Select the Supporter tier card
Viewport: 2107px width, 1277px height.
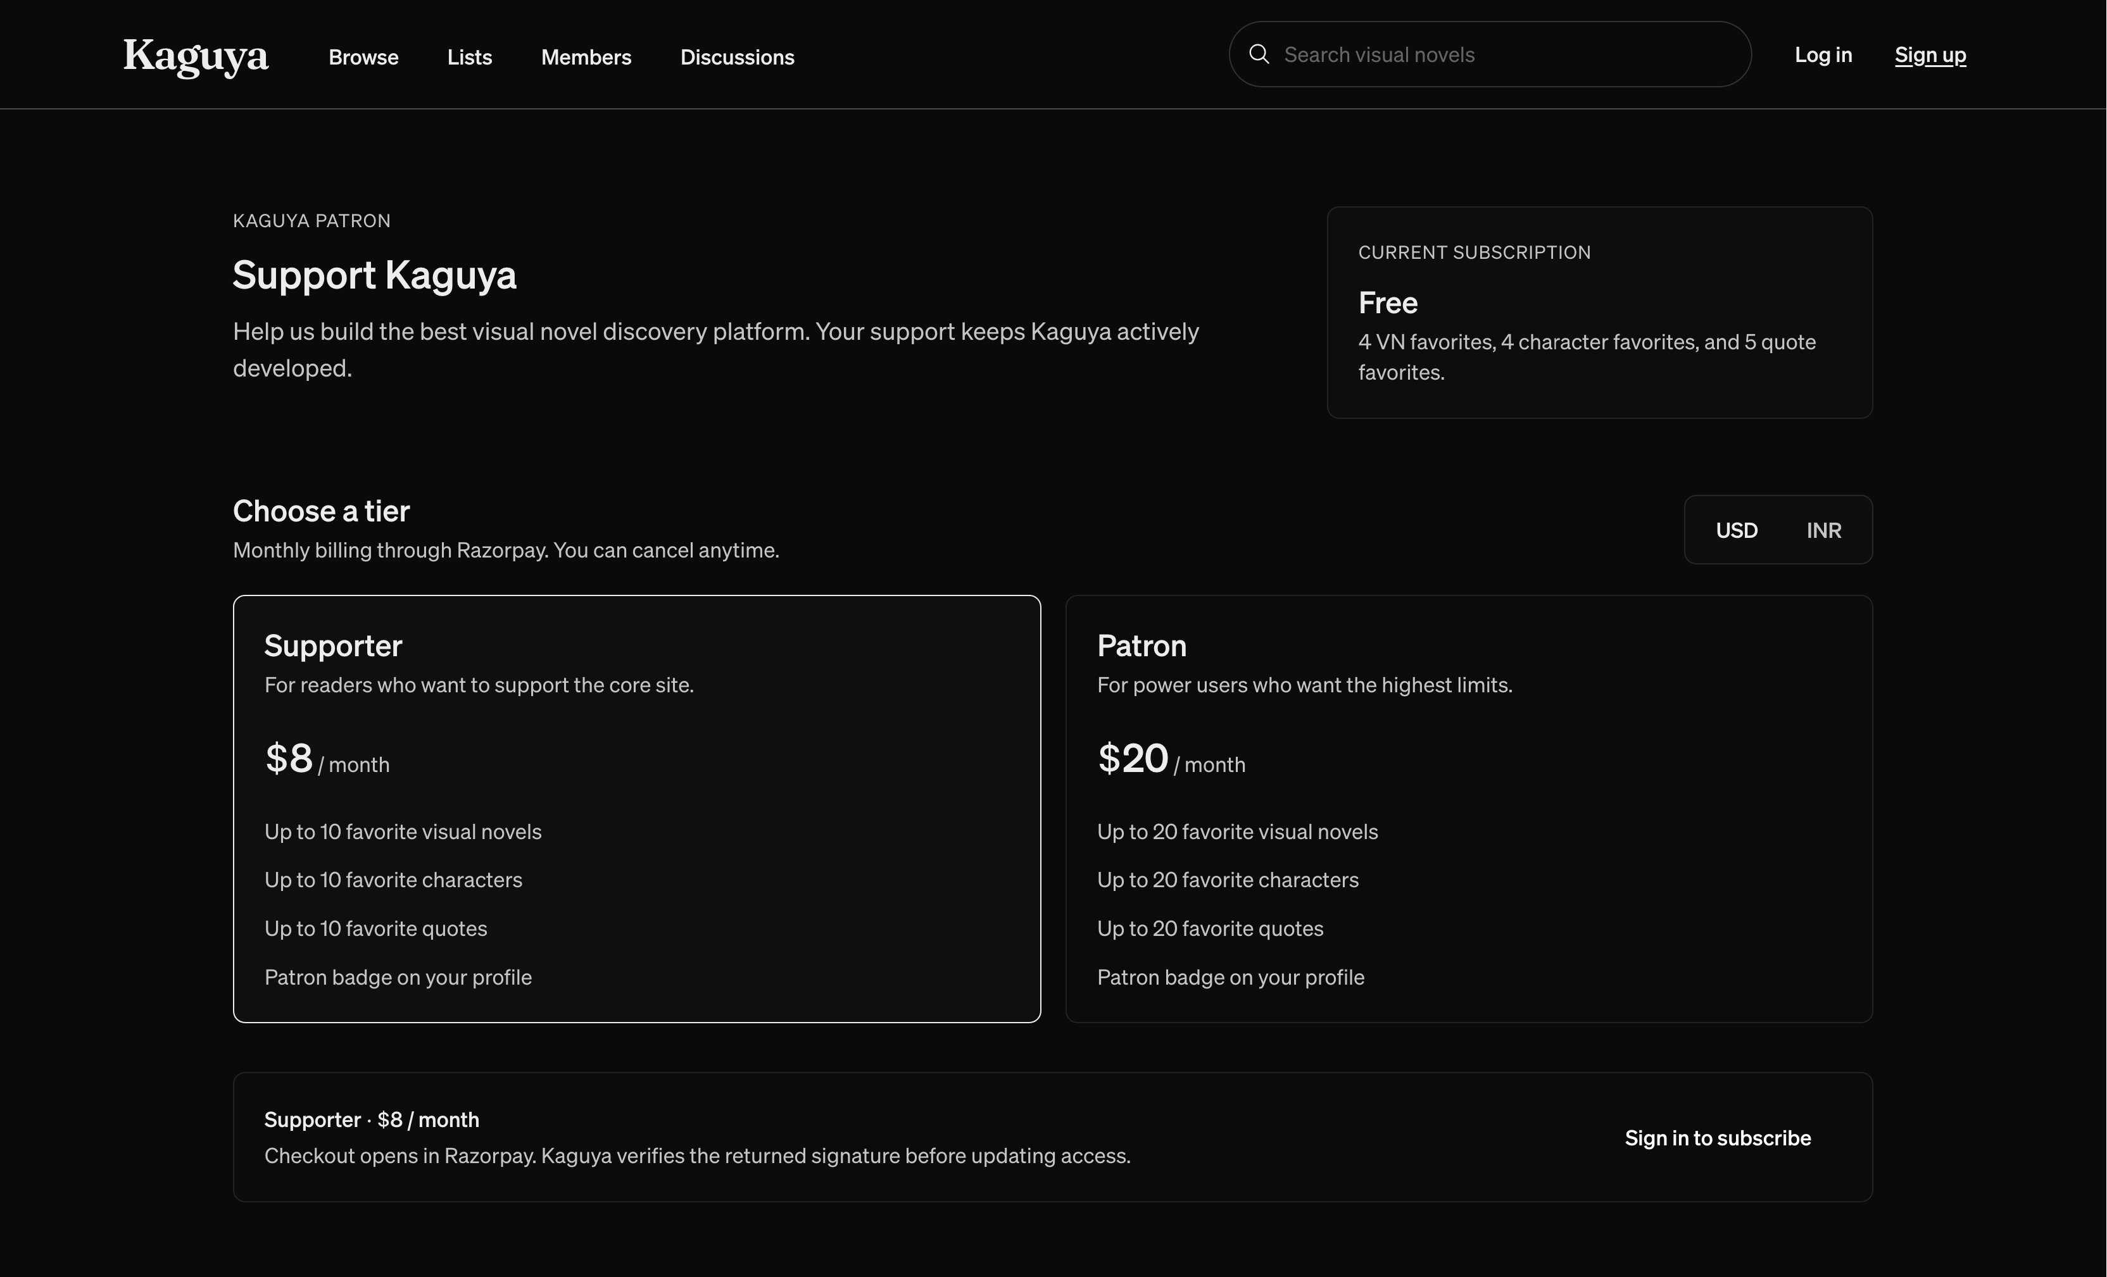(x=637, y=809)
